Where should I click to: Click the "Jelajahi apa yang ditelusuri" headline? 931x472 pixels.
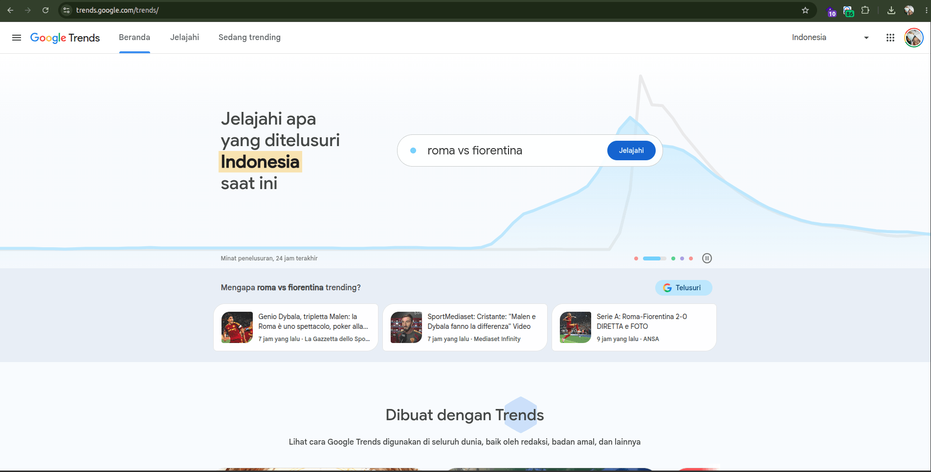pyautogui.click(x=280, y=129)
